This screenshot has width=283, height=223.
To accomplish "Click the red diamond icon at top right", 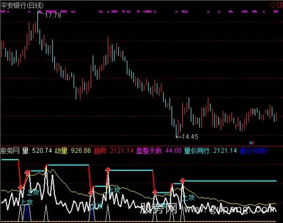I will tap(273, 5).
